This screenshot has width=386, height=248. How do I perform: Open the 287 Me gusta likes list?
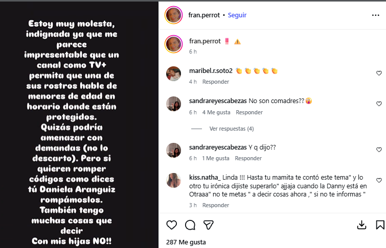click(x=186, y=242)
